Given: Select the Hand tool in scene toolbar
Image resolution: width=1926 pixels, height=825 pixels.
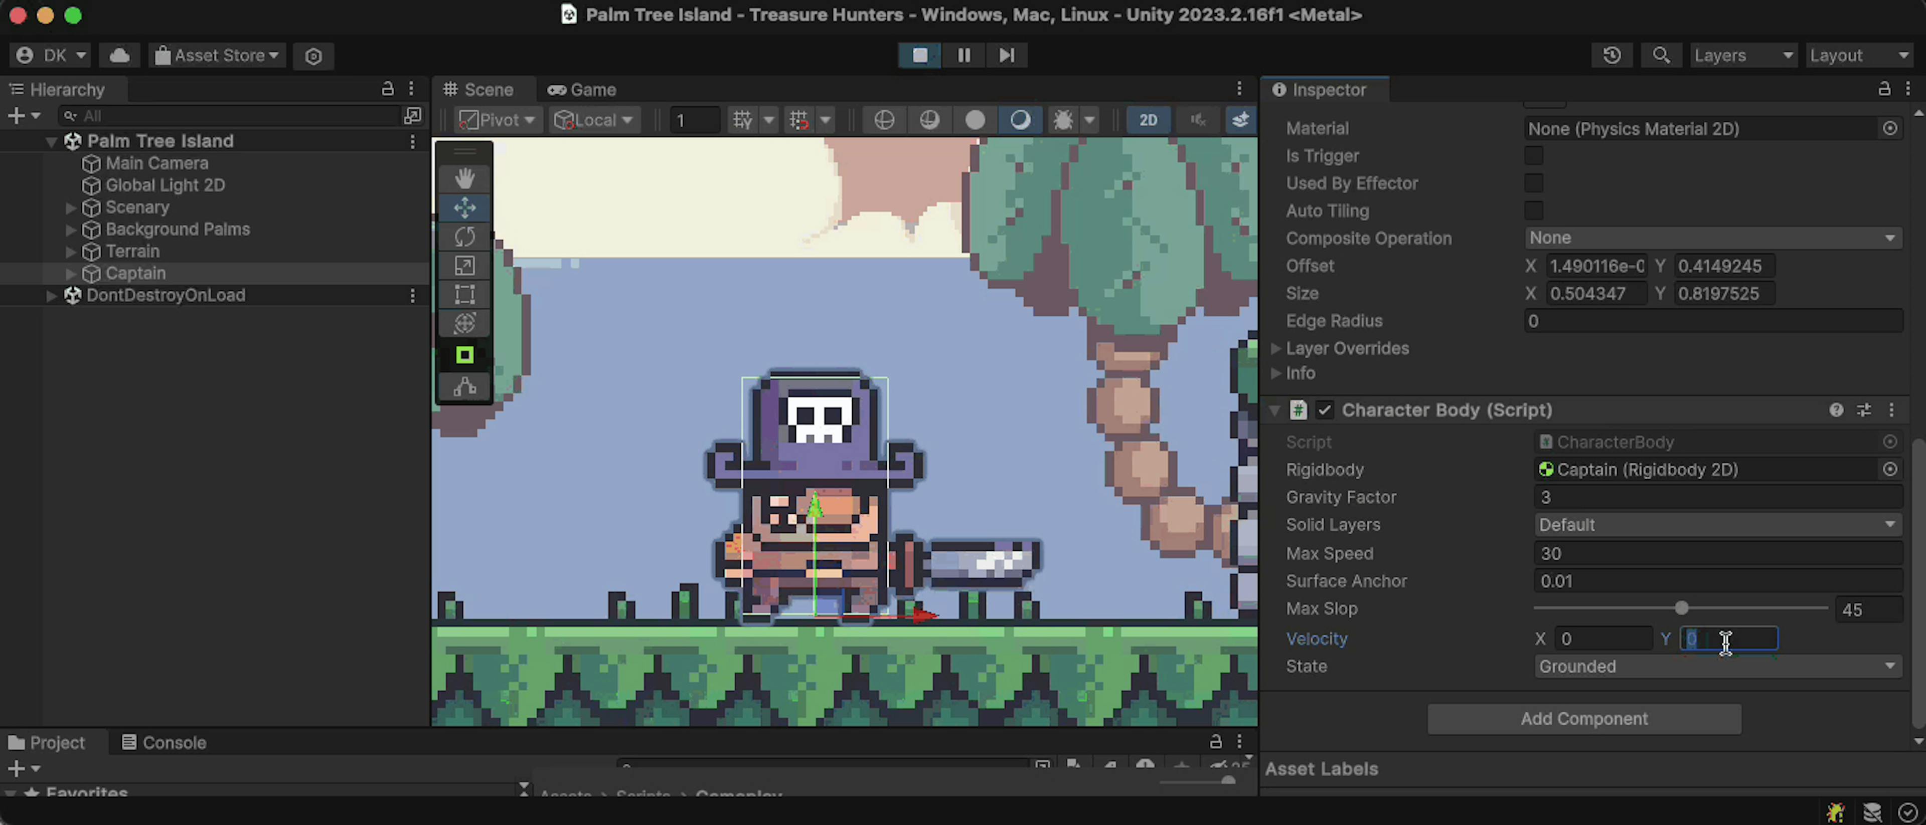Looking at the screenshot, I should pyautogui.click(x=464, y=178).
